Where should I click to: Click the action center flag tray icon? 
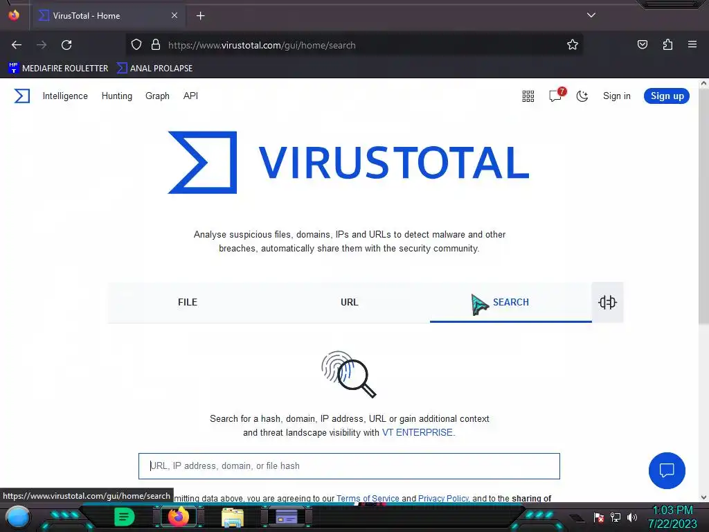pos(599,517)
